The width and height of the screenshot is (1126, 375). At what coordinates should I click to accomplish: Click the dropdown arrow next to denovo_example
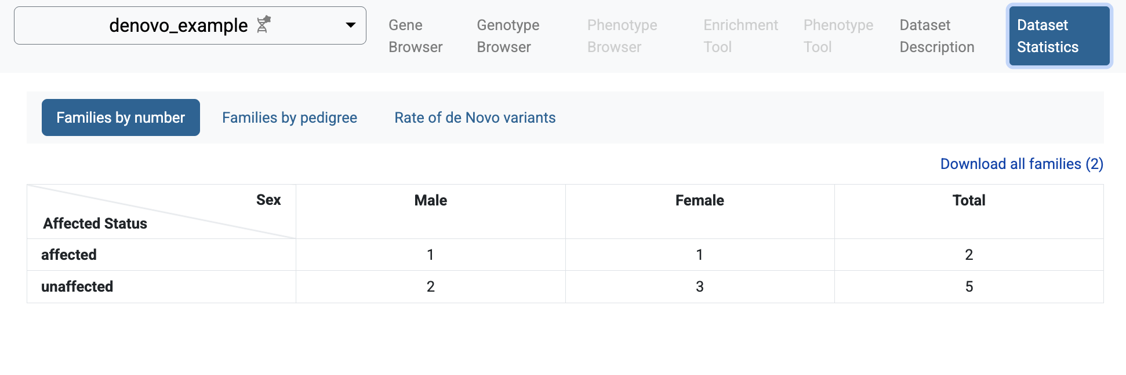(350, 25)
